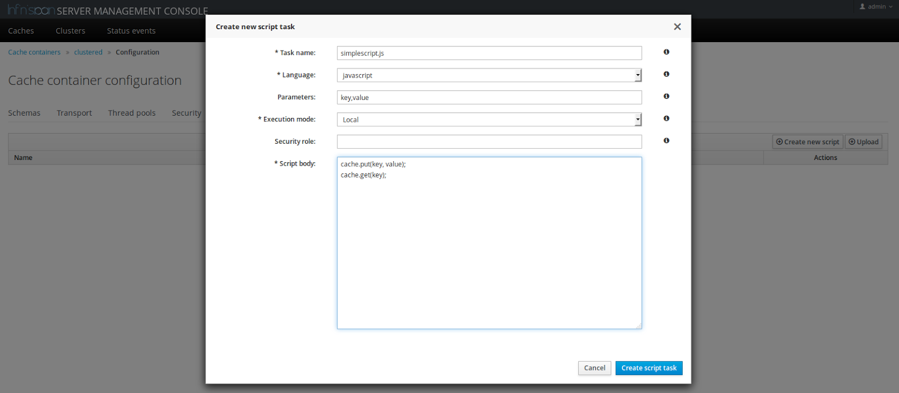Click the Parameters input field
The width and height of the screenshot is (899, 393).
click(489, 98)
